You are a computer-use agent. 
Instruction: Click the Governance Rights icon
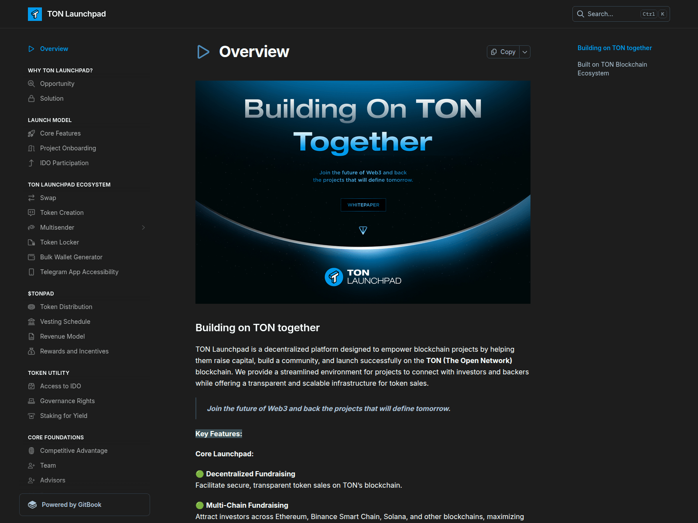31,401
